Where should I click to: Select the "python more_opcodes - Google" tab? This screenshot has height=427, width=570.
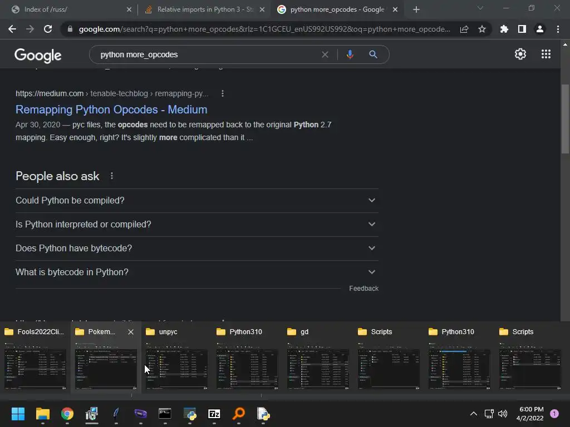[337, 9]
